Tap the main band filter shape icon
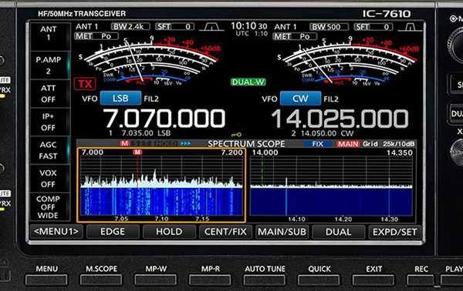The image size is (463, 291). click(x=211, y=27)
